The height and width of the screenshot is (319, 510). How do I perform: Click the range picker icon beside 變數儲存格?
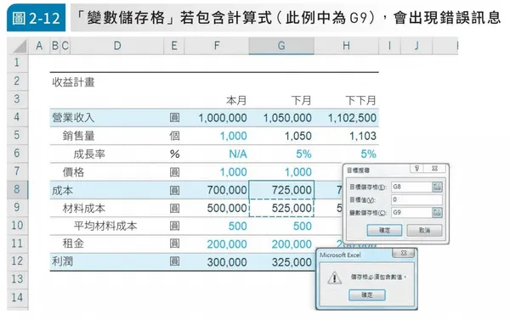click(437, 213)
